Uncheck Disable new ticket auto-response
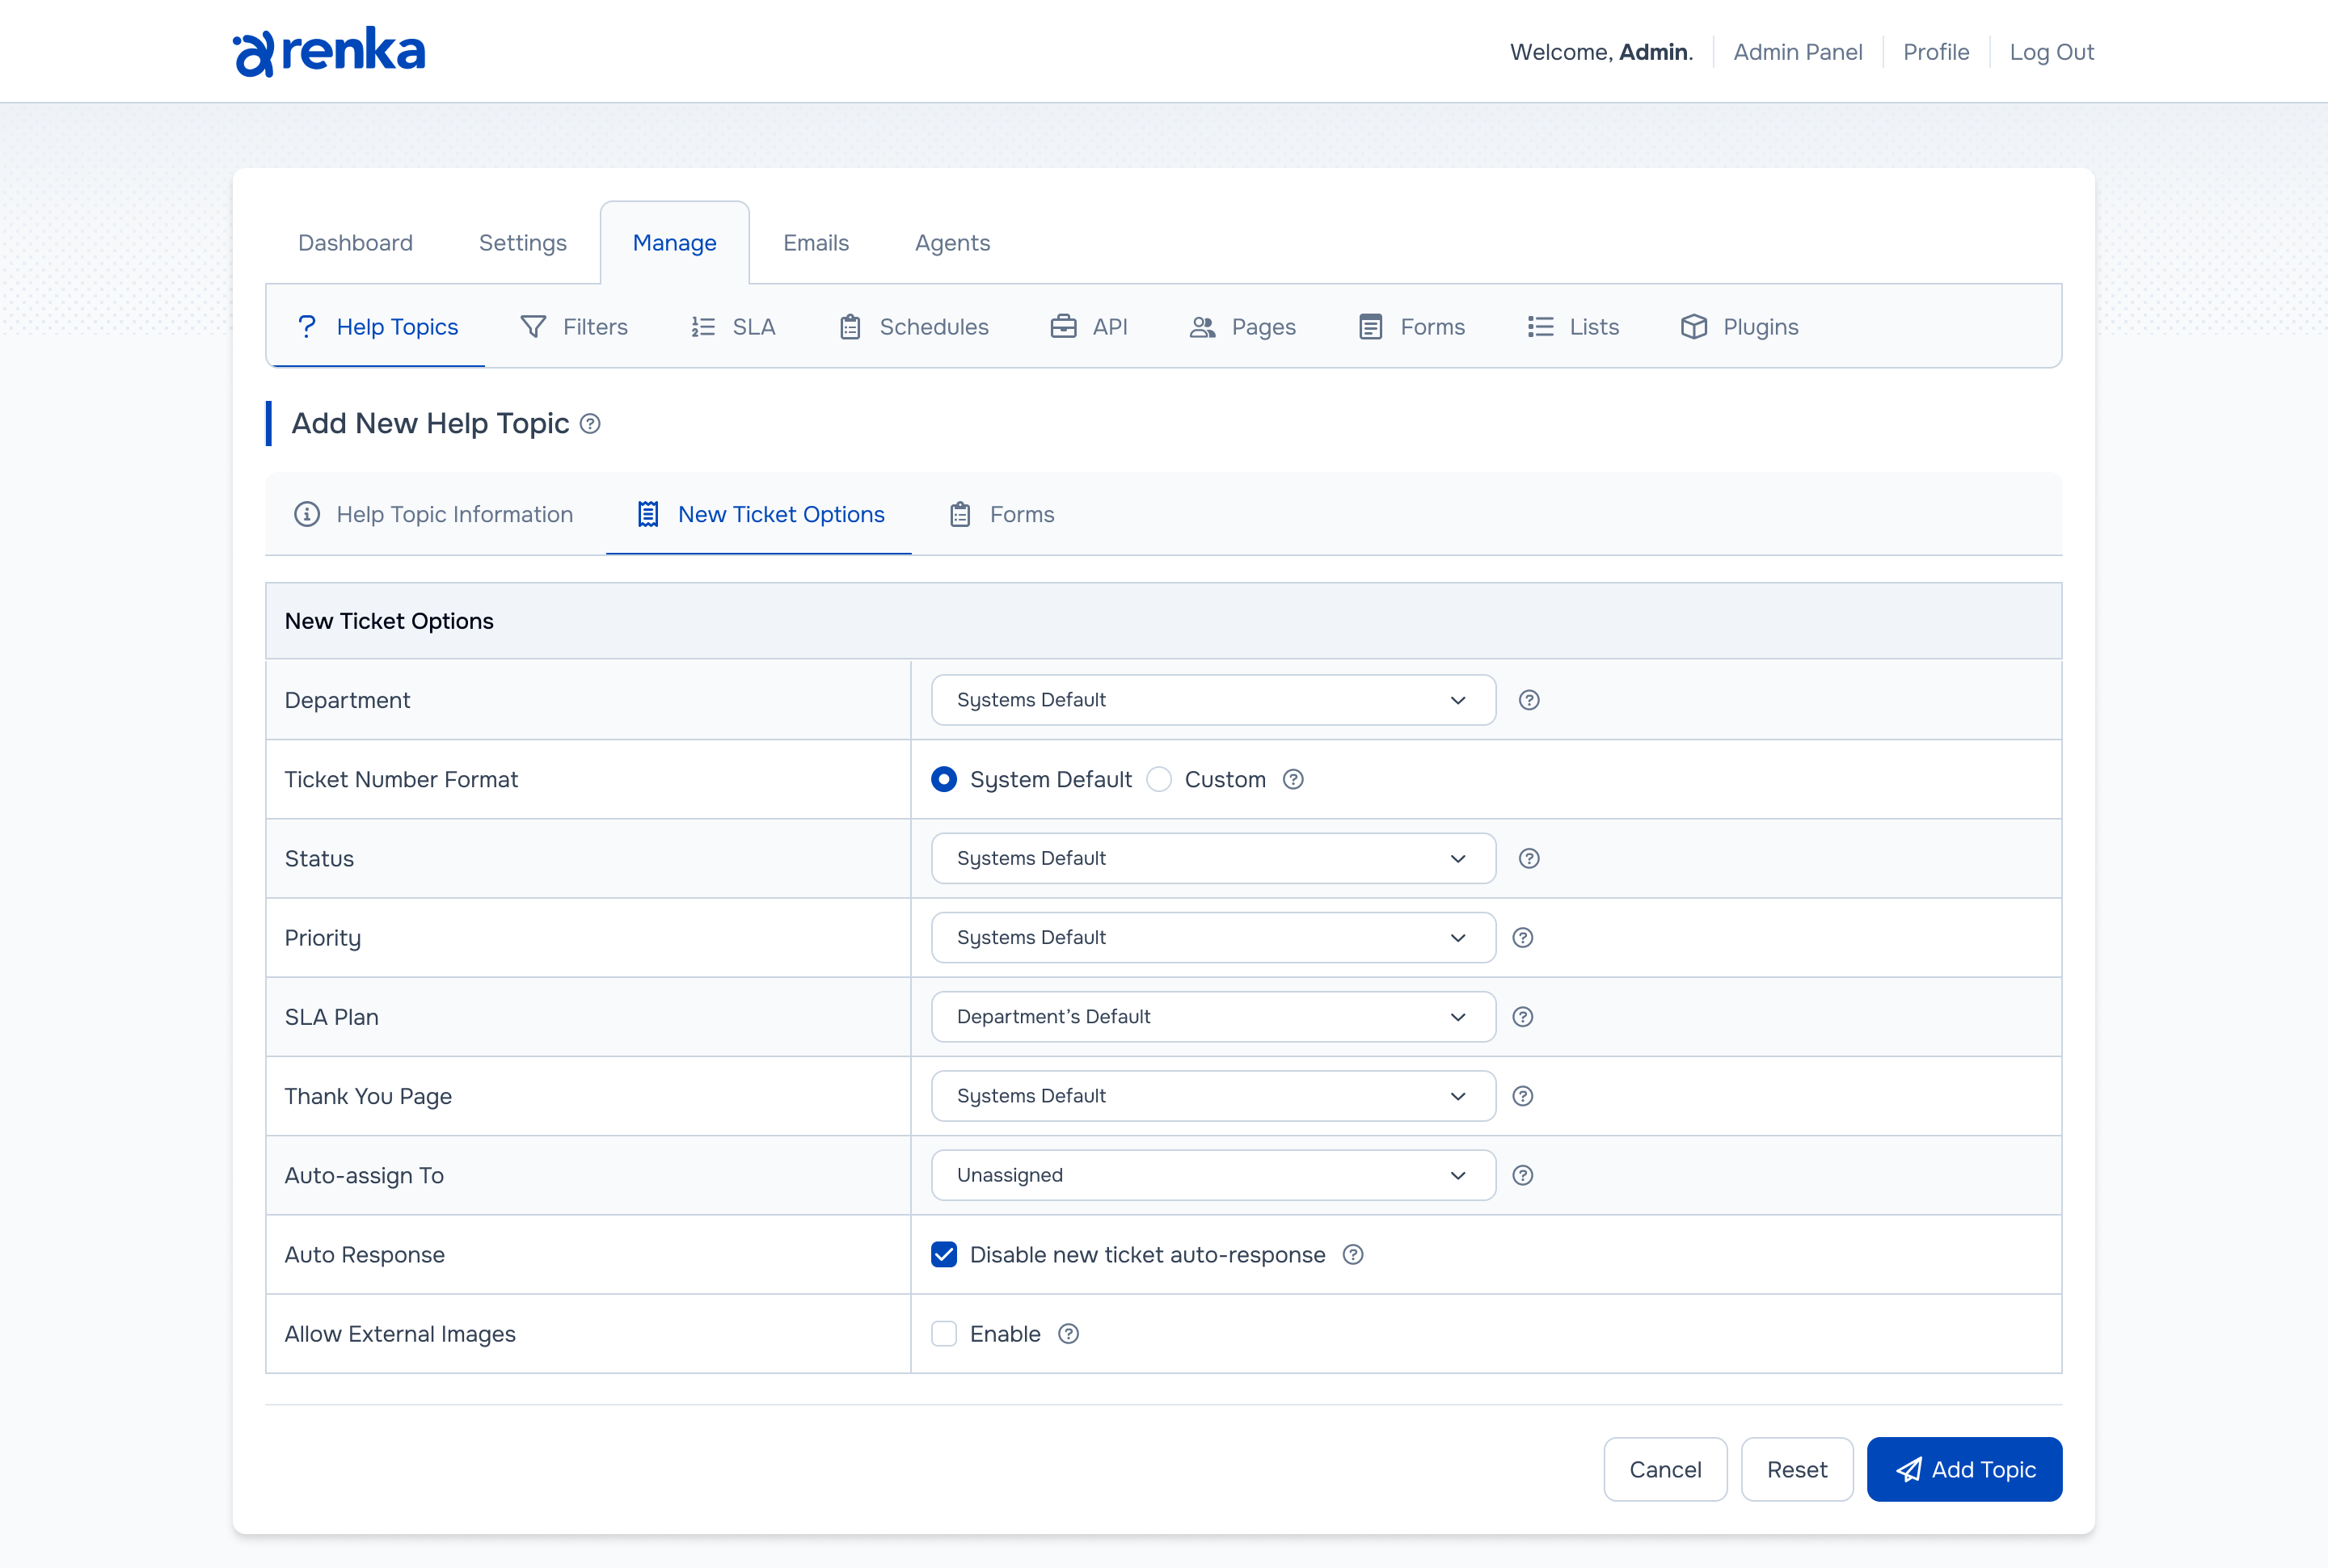The width and height of the screenshot is (2328, 1568). point(944,1254)
